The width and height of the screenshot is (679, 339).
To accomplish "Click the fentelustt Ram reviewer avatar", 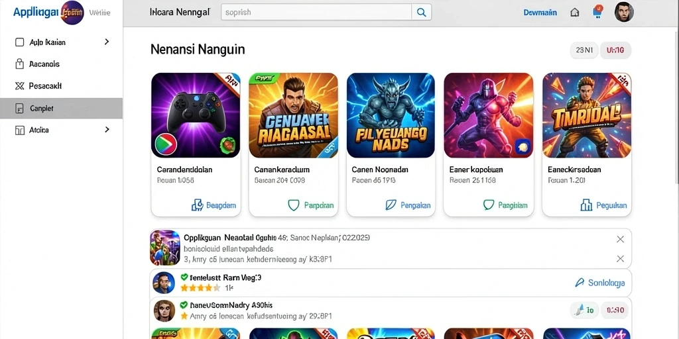I will (164, 283).
